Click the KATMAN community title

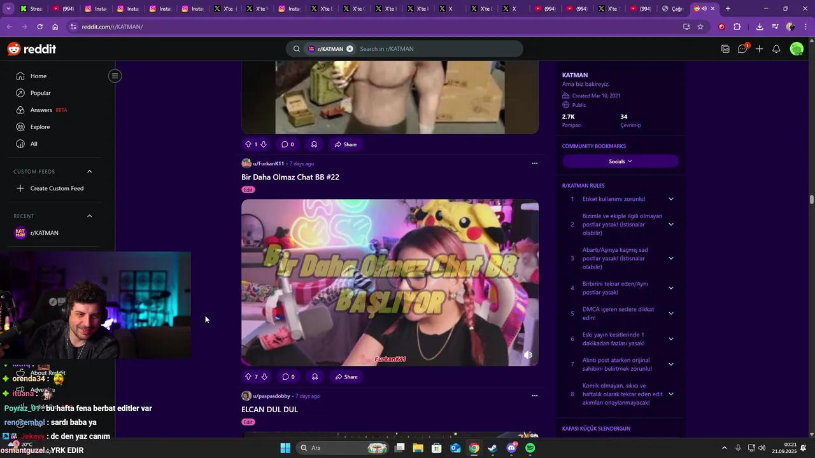coord(575,75)
